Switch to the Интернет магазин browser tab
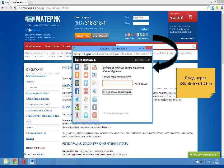 (14, 2)
